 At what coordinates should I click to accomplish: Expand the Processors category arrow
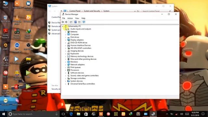(65, 70)
